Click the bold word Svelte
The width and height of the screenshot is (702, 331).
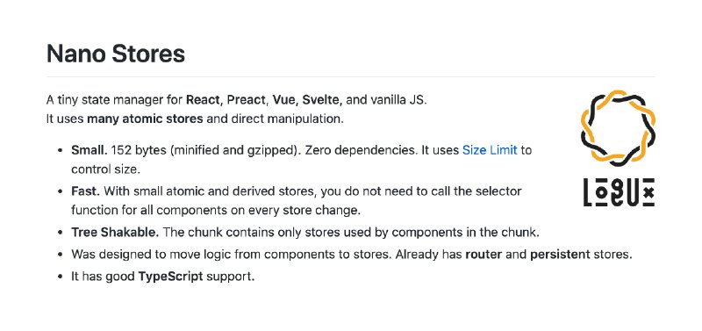tap(322, 99)
